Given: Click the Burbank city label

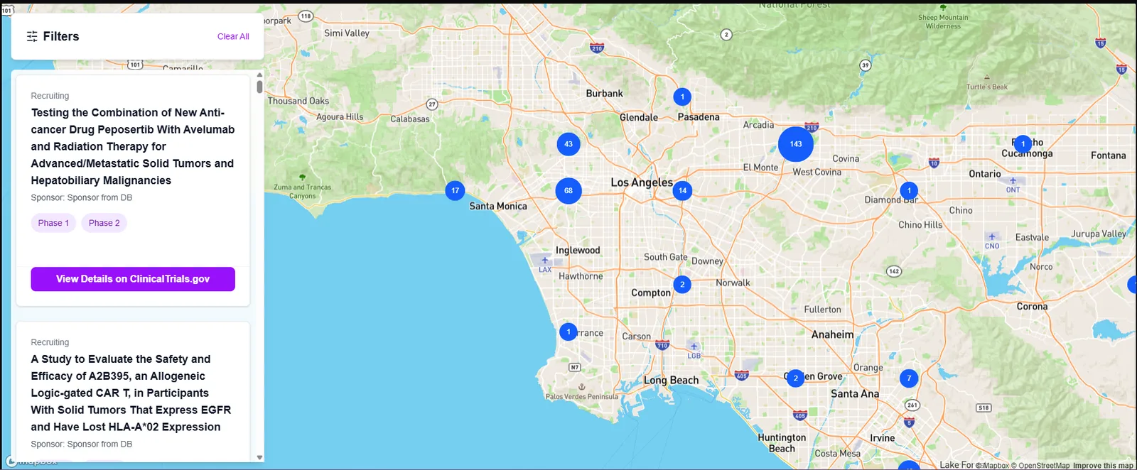Looking at the screenshot, I should tap(604, 94).
